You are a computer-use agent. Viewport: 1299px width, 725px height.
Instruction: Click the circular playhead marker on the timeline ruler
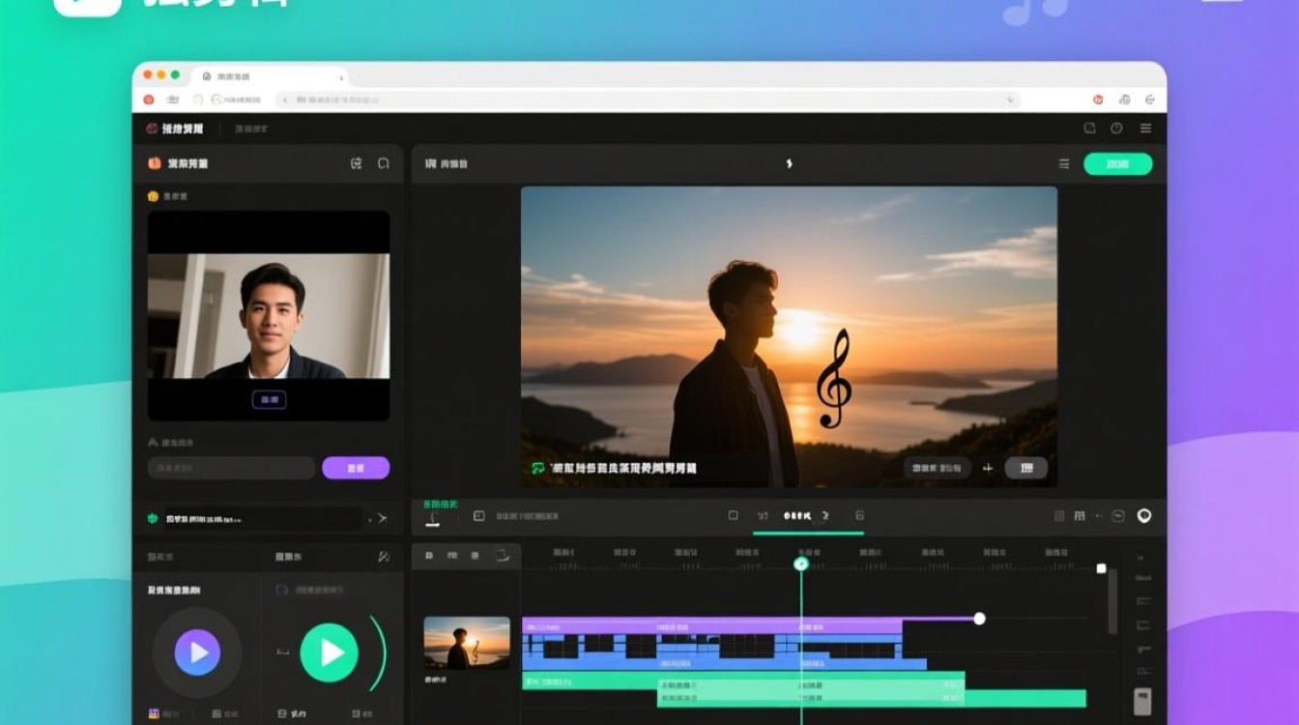801,564
